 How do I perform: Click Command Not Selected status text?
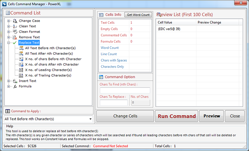(110, 146)
